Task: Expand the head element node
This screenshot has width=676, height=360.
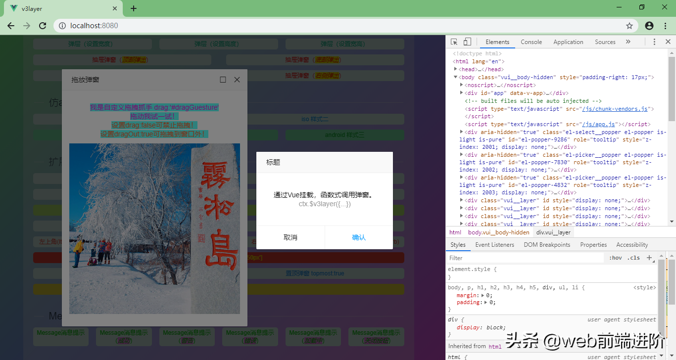Action: tap(456, 69)
